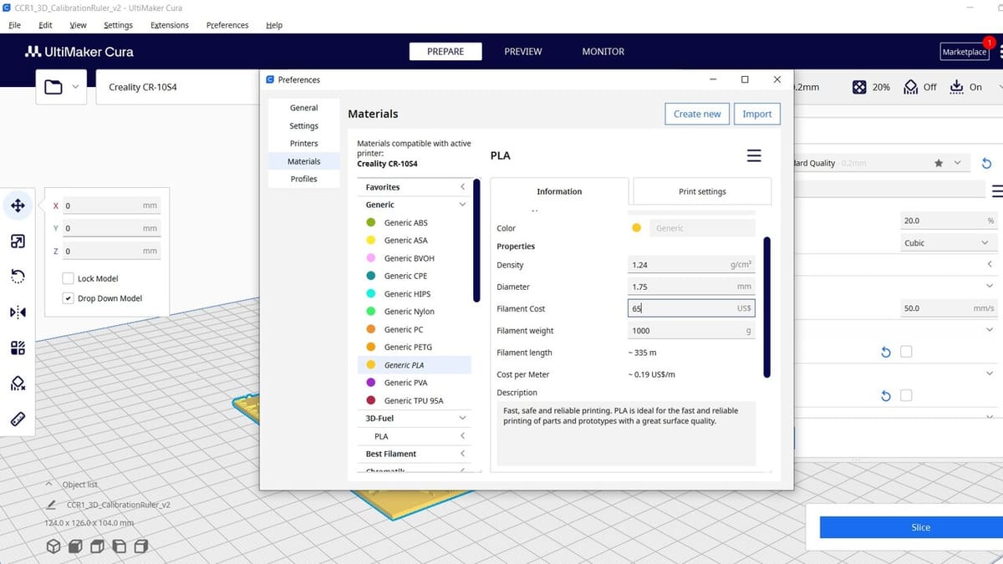Click the Import material button
1003x564 pixels.
click(757, 114)
